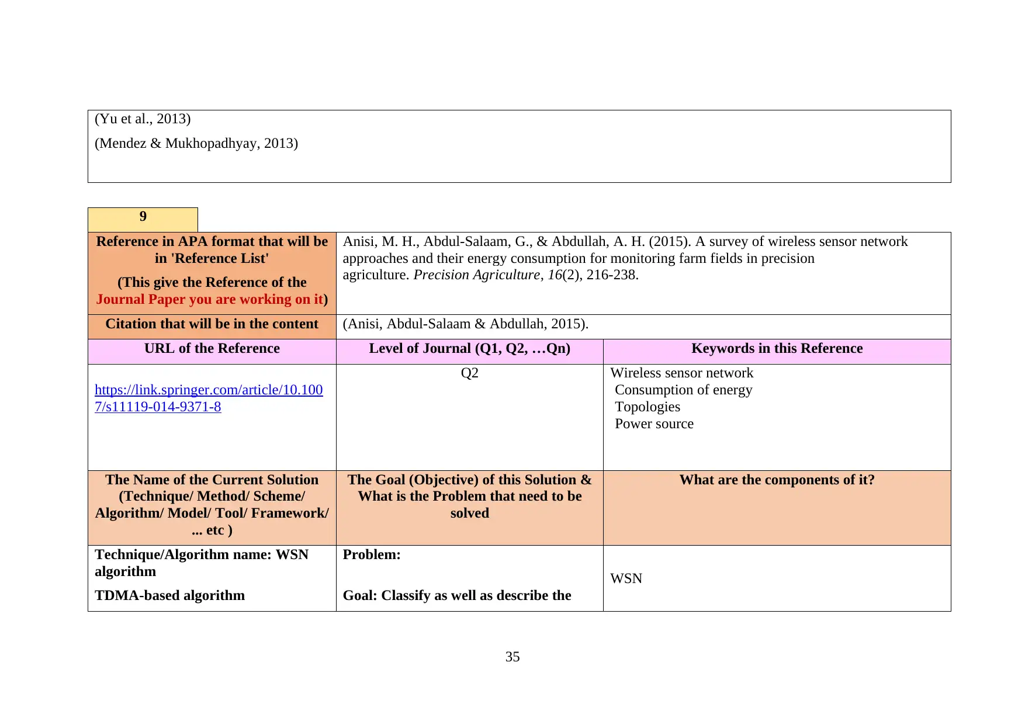This screenshot has height=725, width=1025.
Task: Click 'What are the components of it?' header
Action: pos(777,508)
